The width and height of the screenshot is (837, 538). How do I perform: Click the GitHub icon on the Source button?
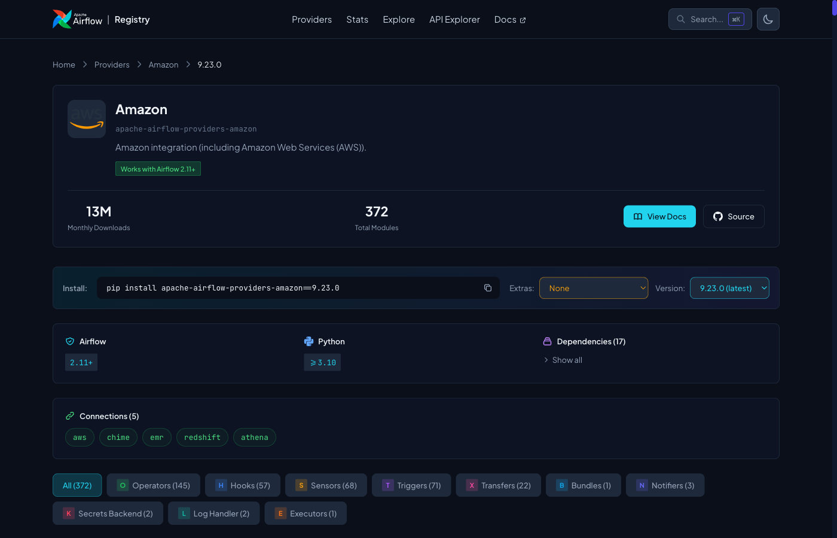pyautogui.click(x=718, y=216)
